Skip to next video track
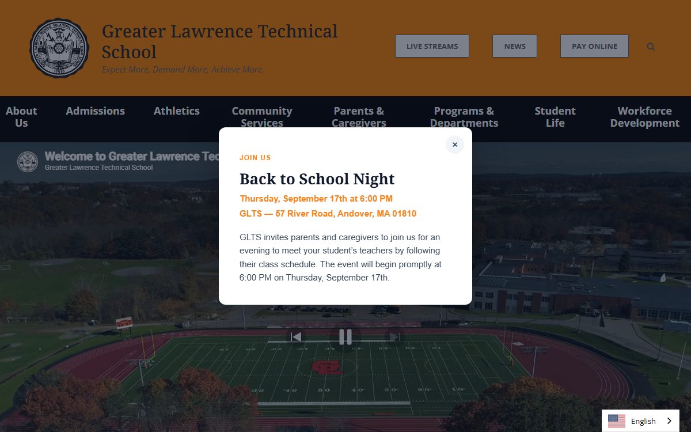 coord(395,337)
